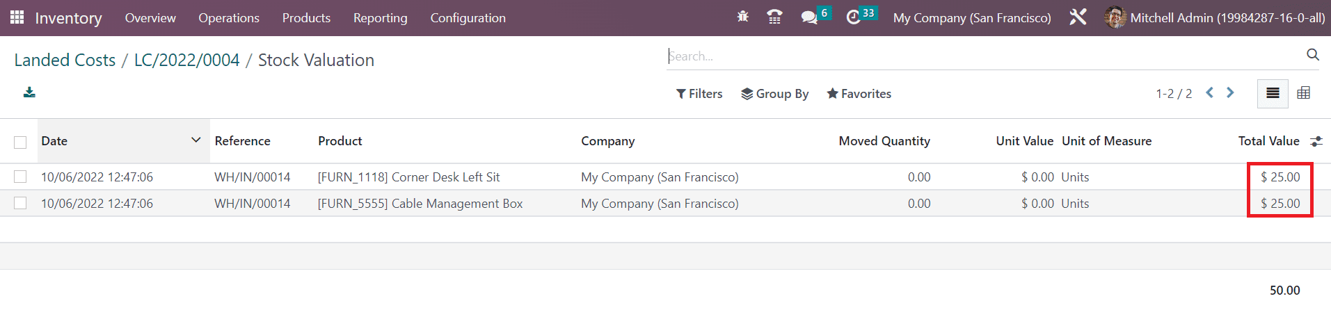Screen dimensions: 1331x310
Task: Check the Cable Management Box row
Action: click(20, 204)
